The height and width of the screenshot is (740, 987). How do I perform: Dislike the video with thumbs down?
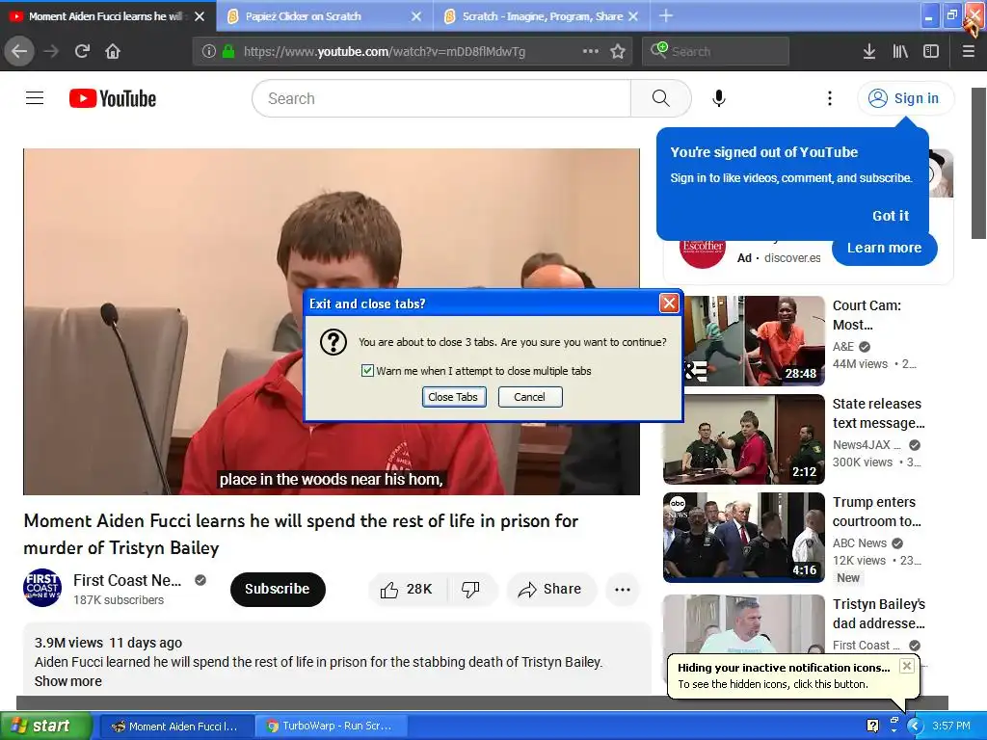click(x=470, y=590)
